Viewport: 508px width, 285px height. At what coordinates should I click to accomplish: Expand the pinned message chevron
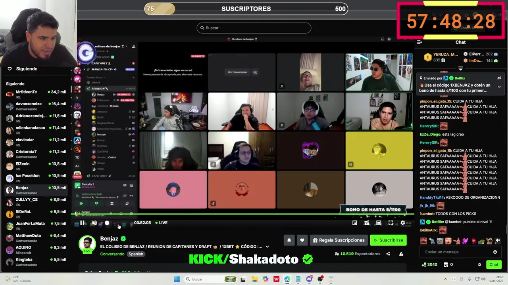tap(499, 87)
